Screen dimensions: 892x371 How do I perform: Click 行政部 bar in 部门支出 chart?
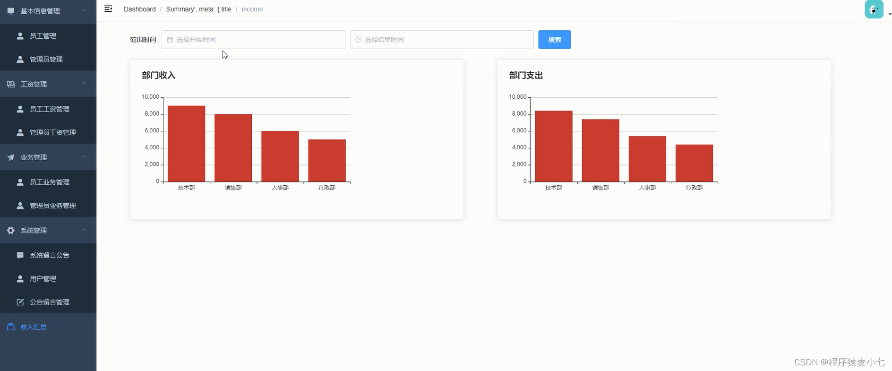(694, 163)
